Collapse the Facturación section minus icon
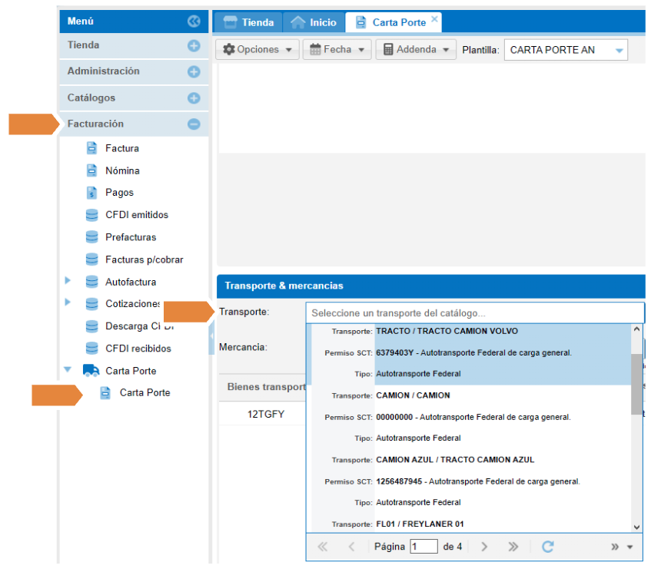The height and width of the screenshot is (572, 651). click(194, 124)
